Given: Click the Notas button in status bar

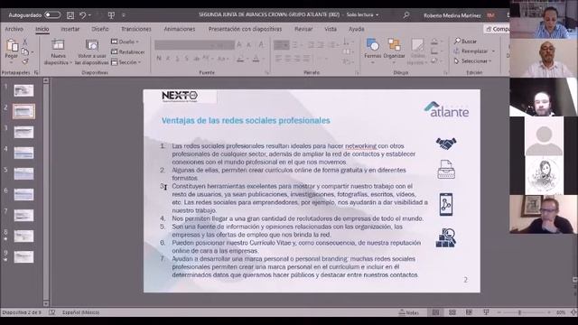Looking at the screenshot, I should tap(409, 312).
